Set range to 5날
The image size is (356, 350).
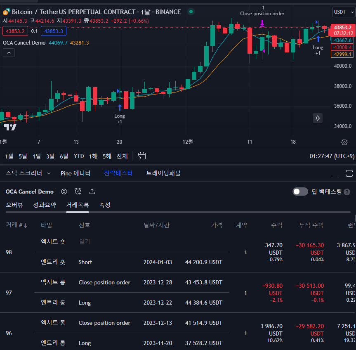coord(23,156)
